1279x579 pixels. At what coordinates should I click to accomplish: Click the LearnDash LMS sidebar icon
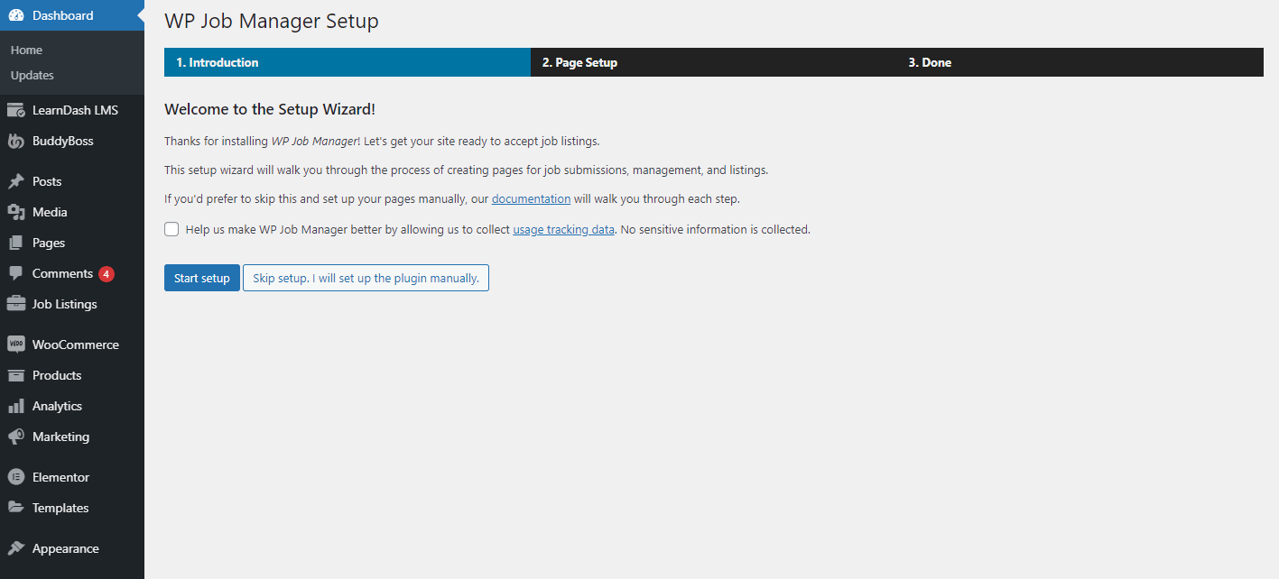[15, 111]
